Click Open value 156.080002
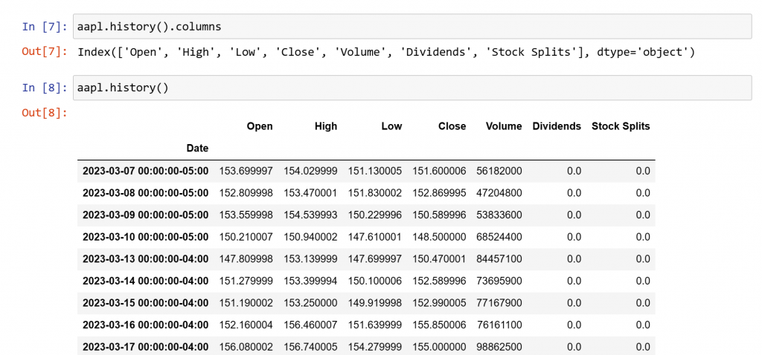The width and height of the screenshot is (762, 355). pyautogui.click(x=246, y=347)
